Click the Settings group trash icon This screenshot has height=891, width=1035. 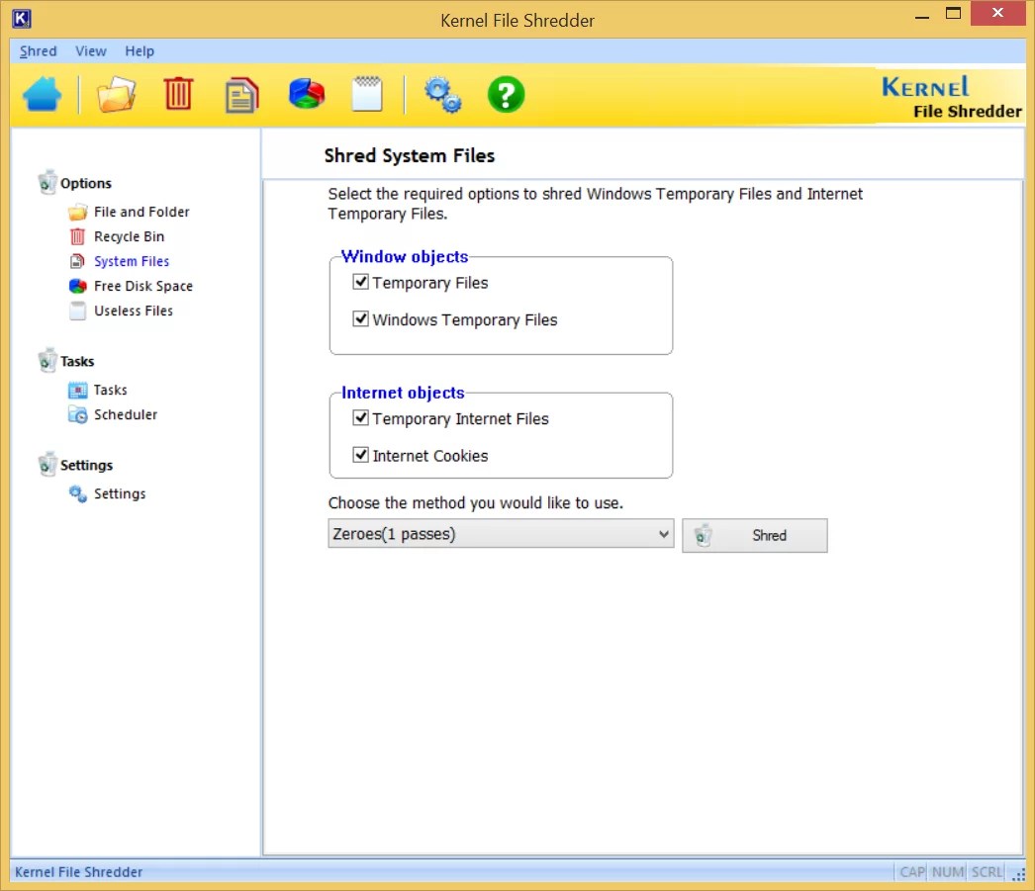47,464
